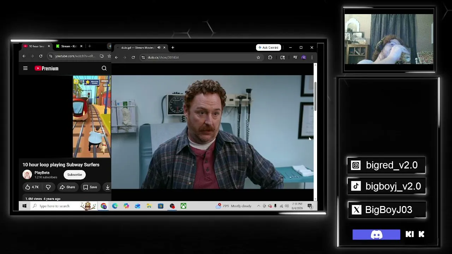Download the YouTube video

pyautogui.click(x=107, y=187)
